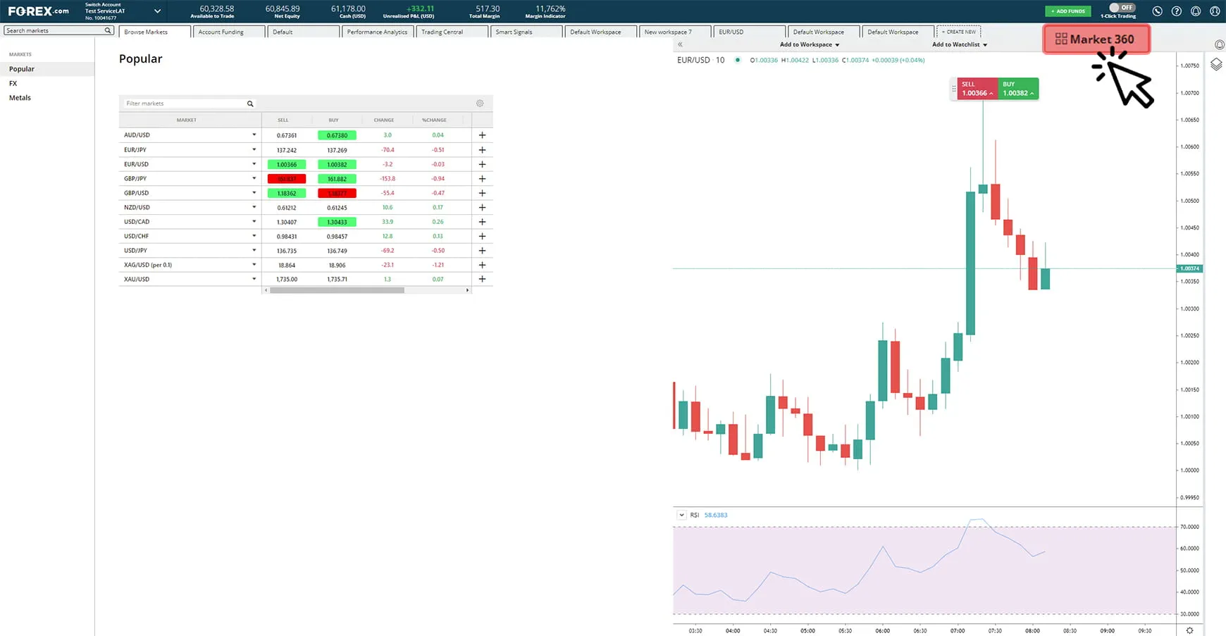Expand the EUR/USD row dropdown arrow
1226x636 pixels.
[254, 164]
